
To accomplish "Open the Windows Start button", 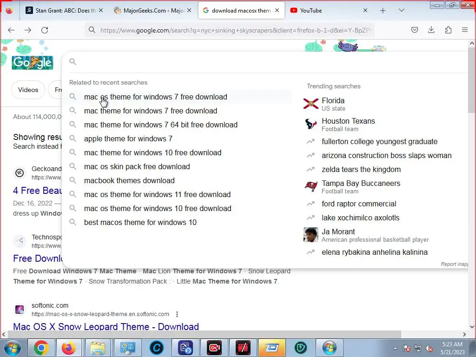I will pyautogui.click(x=12, y=348).
